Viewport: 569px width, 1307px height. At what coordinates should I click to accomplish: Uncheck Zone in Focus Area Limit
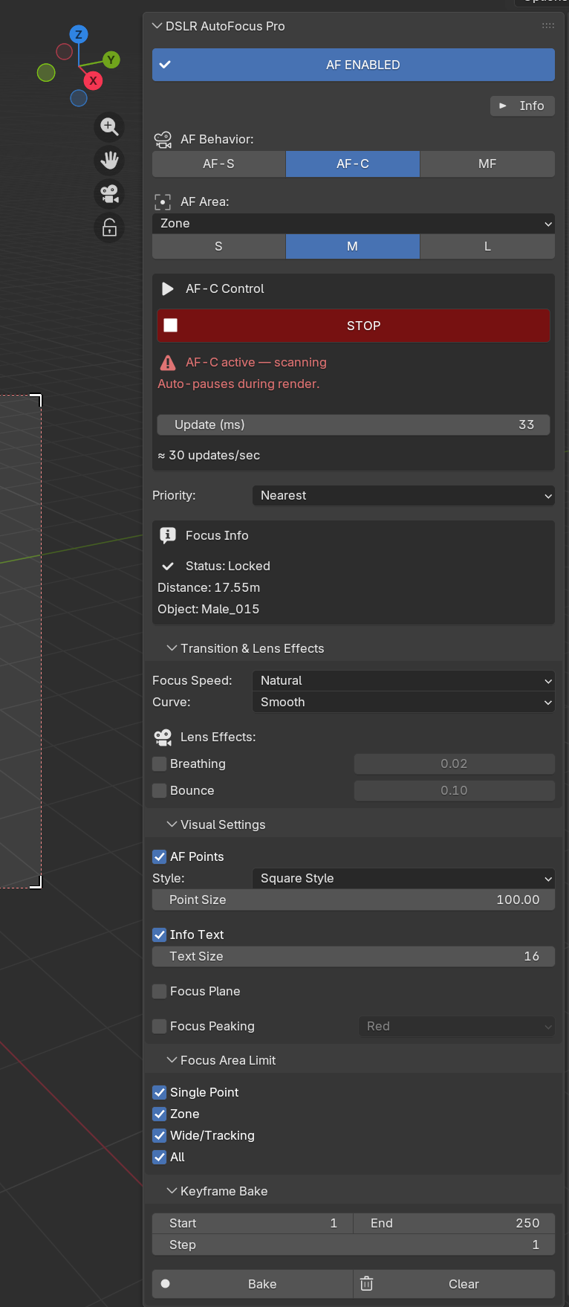point(160,1114)
